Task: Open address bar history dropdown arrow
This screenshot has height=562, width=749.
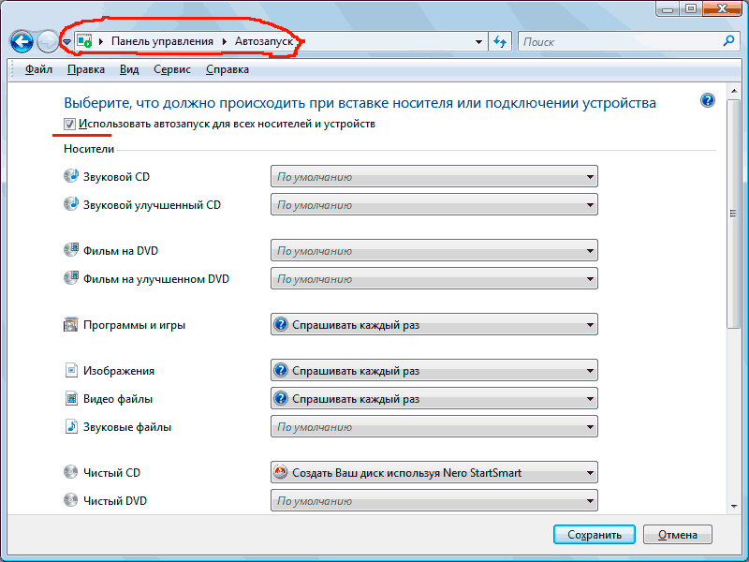Action: point(478,42)
